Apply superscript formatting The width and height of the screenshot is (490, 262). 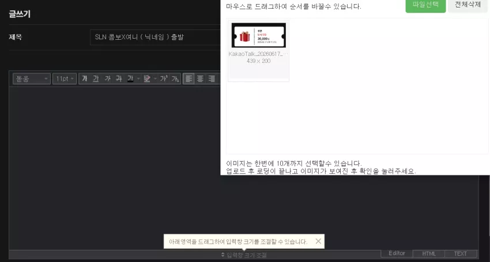[x=164, y=79]
